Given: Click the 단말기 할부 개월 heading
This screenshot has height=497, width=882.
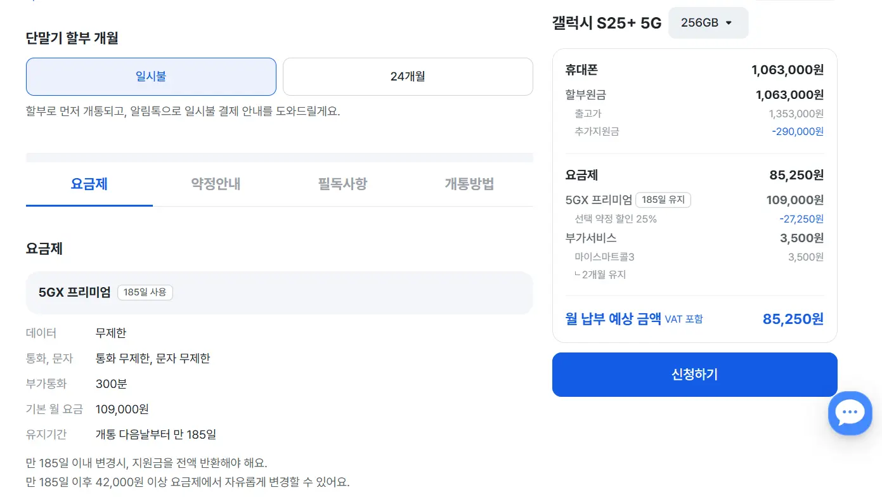Looking at the screenshot, I should pyautogui.click(x=72, y=38).
